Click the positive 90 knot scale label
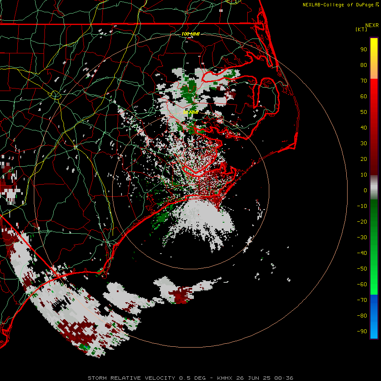Screen dimensions: 381x381 point(364,50)
